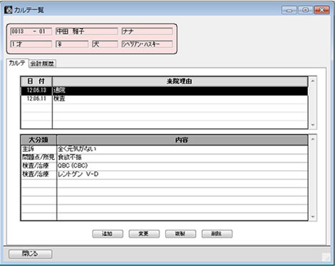
Task: Close the カルテ一覧 window with X
Action: (x=322, y=10)
